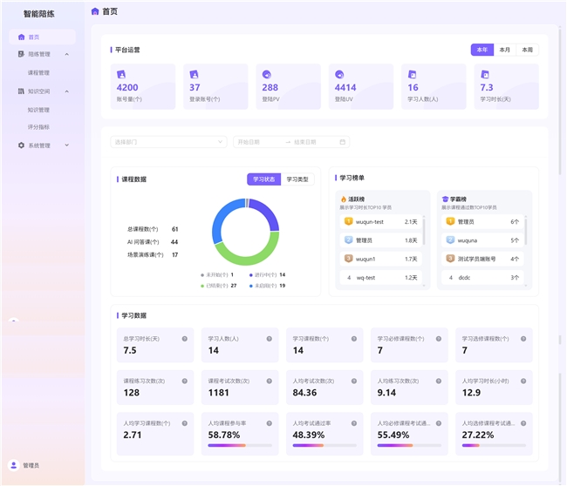The height and width of the screenshot is (486, 567).
Task: Select the 本月 time range option
Action: [x=504, y=50]
